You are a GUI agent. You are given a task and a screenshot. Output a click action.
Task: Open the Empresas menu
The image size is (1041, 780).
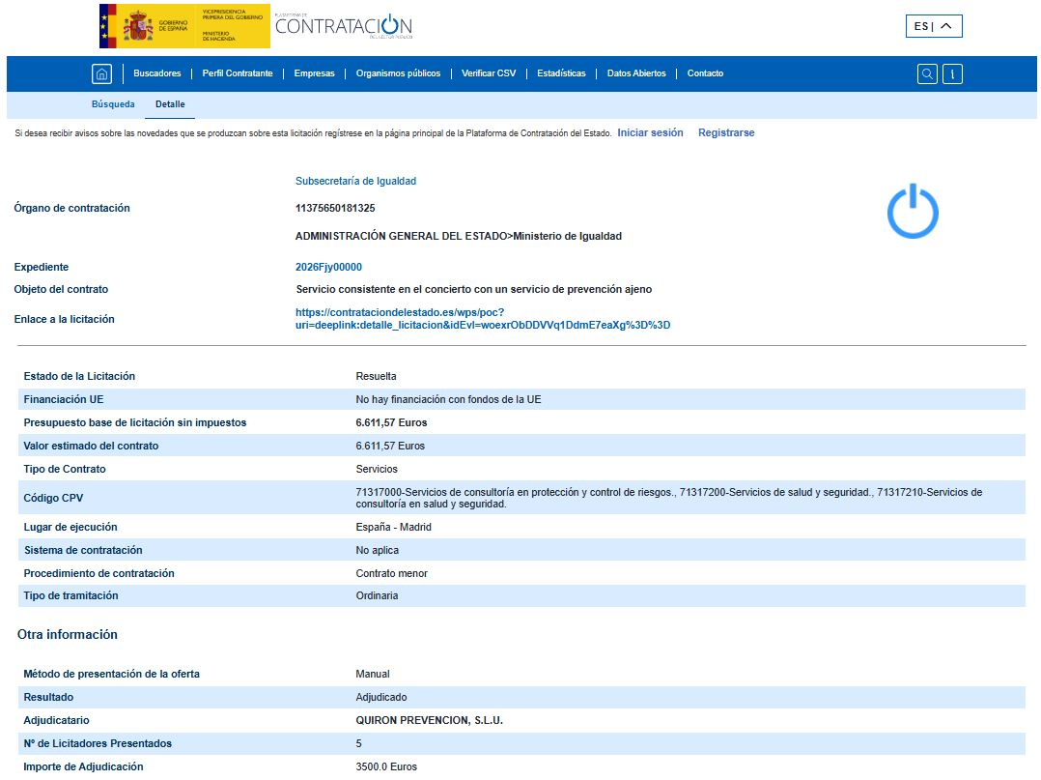coord(314,73)
